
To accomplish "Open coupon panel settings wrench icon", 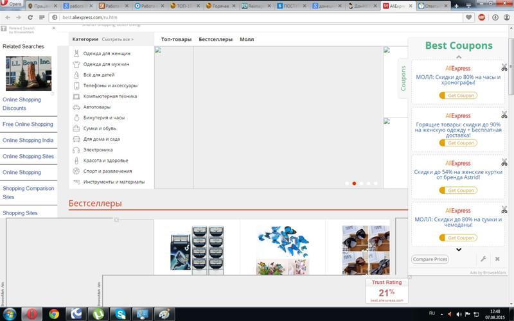I will tap(483, 259).
